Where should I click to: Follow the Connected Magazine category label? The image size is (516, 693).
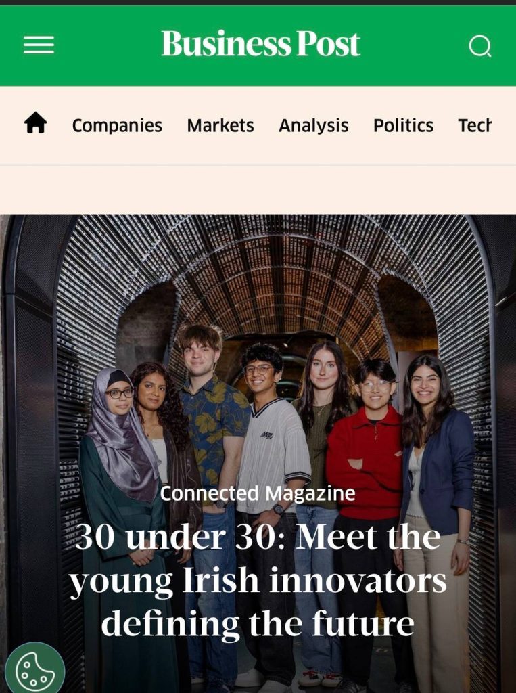coord(258,493)
